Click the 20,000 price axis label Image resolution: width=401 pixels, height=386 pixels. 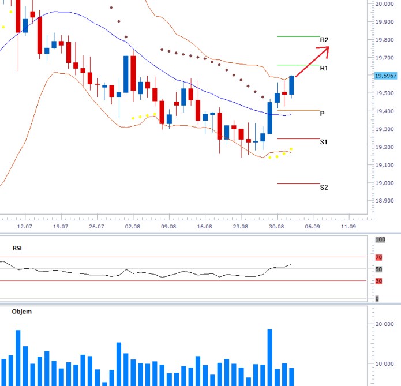coord(384,4)
